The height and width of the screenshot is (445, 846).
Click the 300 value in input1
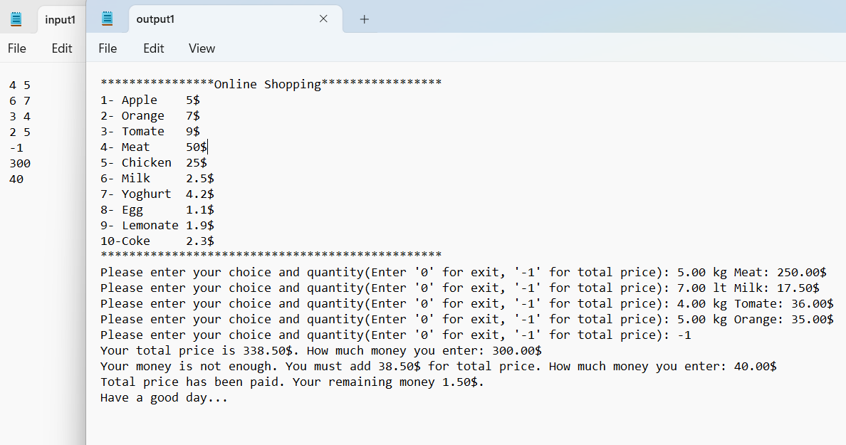click(x=20, y=163)
